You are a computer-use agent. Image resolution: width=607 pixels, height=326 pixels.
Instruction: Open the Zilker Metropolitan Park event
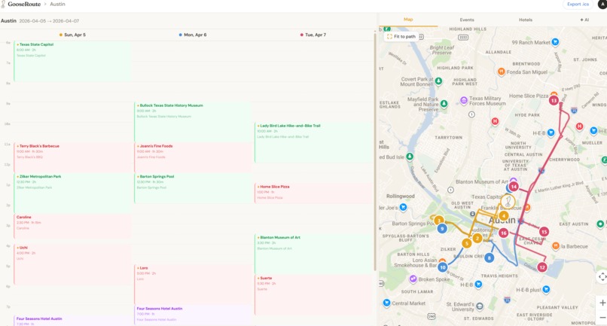[73, 193]
